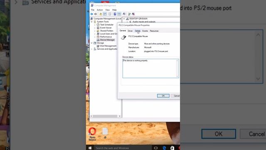The height and width of the screenshot is (150, 266).
Task: Click the Computer Management title bar icon
Action: (x=92, y=5)
